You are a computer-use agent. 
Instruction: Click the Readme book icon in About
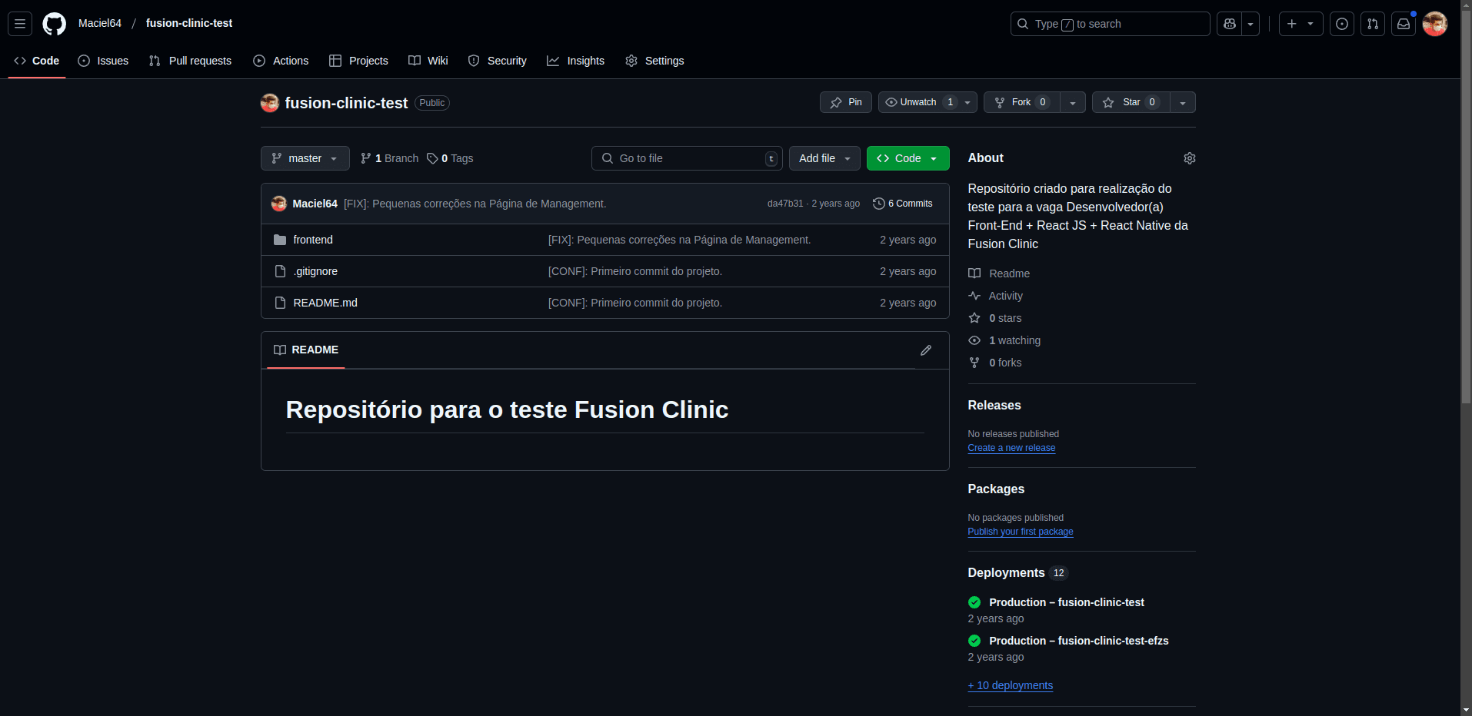tap(974, 273)
